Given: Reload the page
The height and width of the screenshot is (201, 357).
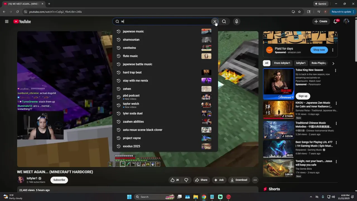Looking at the screenshot, I should [17, 12].
